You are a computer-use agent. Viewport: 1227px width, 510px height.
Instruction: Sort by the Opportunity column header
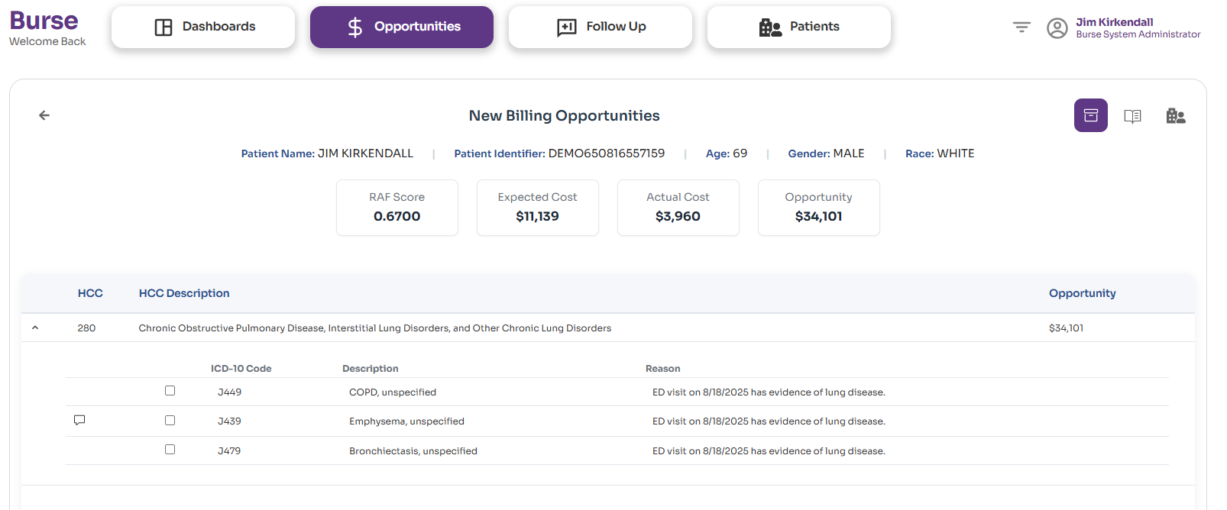click(1082, 293)
